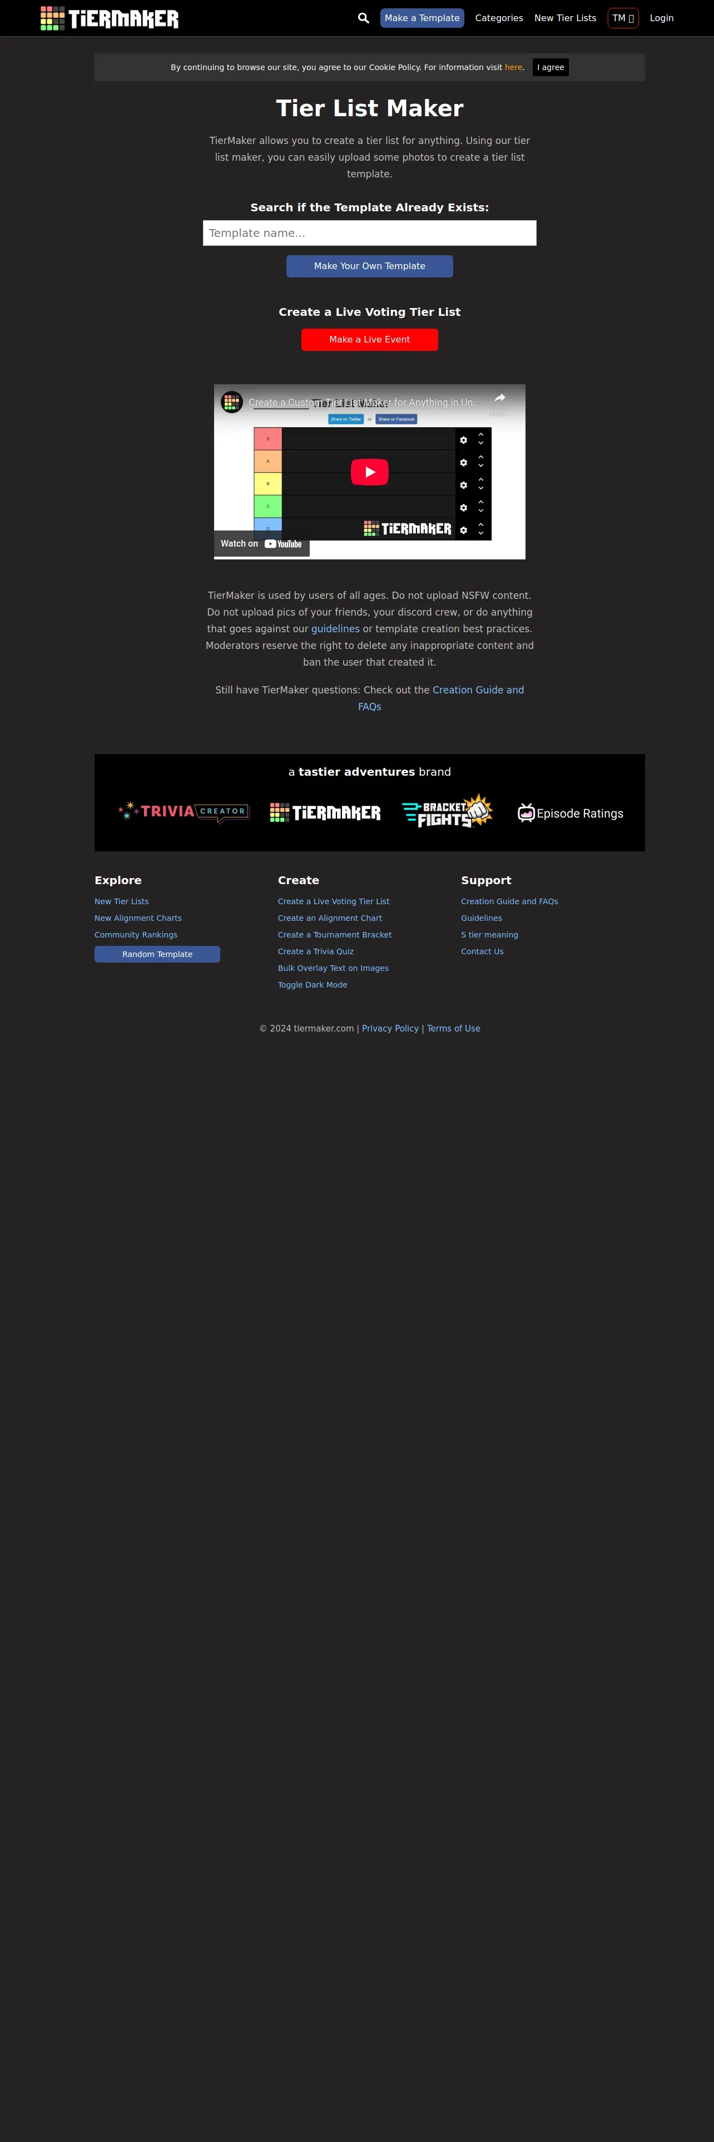
Task: Open Cookie Policy 'here' link
Action: (514, 67)
